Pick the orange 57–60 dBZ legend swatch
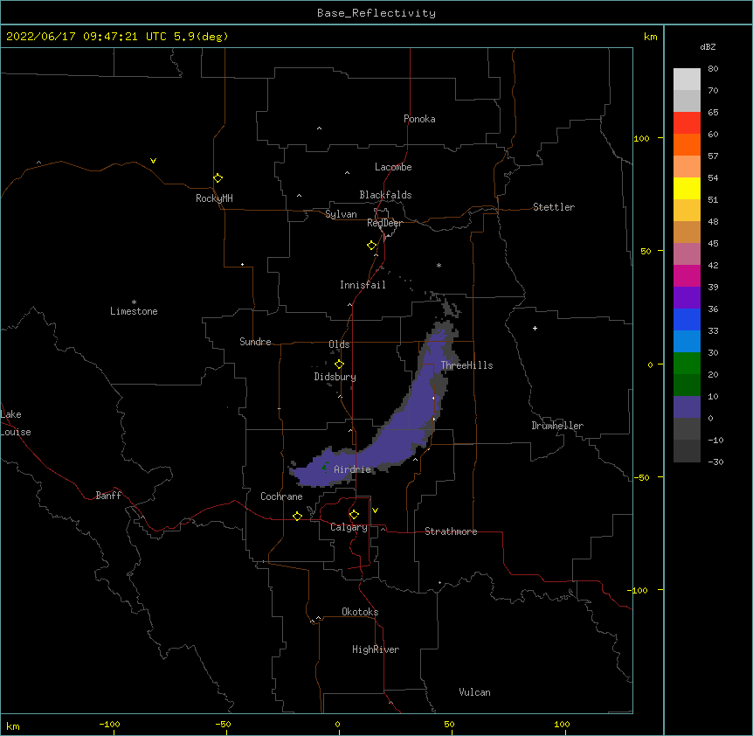Viewport: 753px width, 736px height. tap(687, 144)
